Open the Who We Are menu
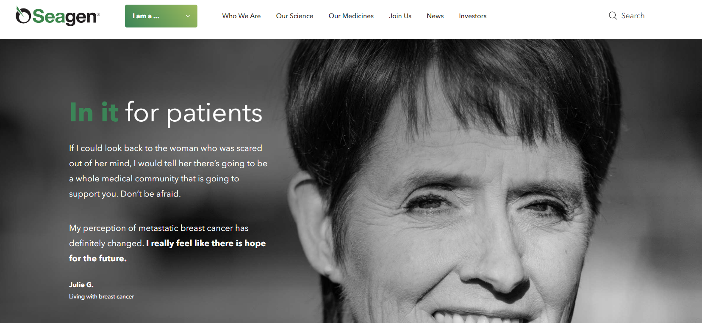 coord(241,16)
